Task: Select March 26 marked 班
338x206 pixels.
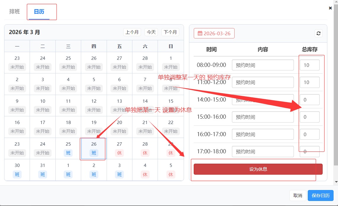Action: coord(94,149)
